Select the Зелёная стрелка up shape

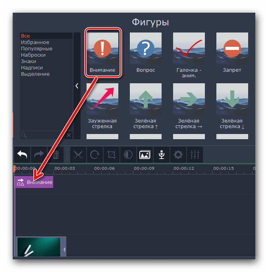[x=146, y=99]
